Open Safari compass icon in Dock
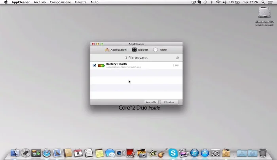Screen dimensions: 277x160 47,153
